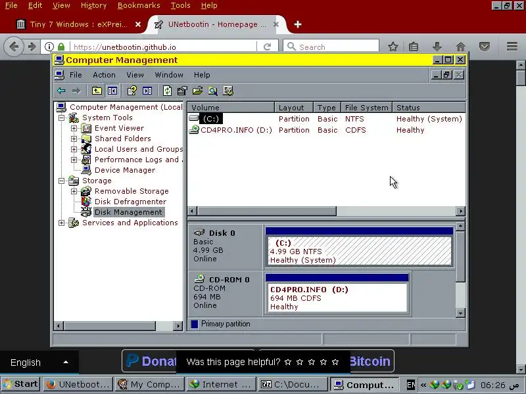526x394 pixels.
Task: Select Device Manager in the tree
Action: (125, 170)
